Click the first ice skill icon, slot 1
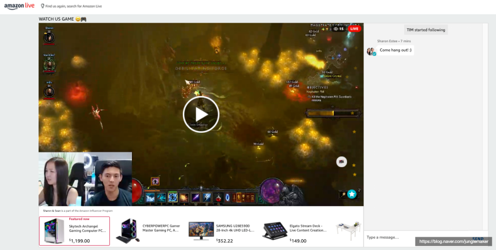Image resolution: width=496 pixels, height=250 pixels. click(150, 198)
